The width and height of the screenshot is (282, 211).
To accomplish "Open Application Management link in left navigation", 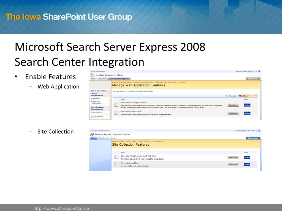I will tap(97, 102).
